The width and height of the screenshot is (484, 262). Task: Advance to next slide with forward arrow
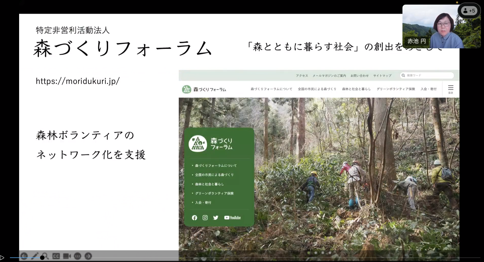click(88, 256)
